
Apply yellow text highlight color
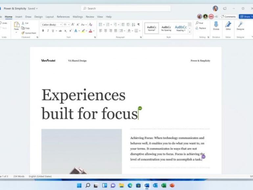(83, 31)
